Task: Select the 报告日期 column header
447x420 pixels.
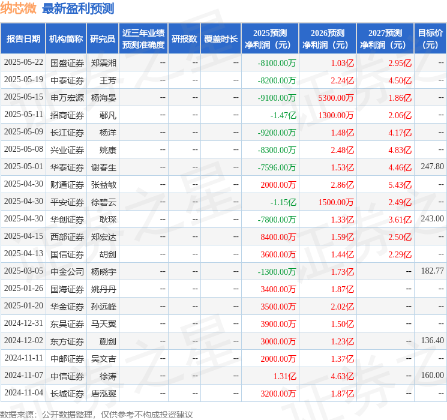Action: click(23, 39)
